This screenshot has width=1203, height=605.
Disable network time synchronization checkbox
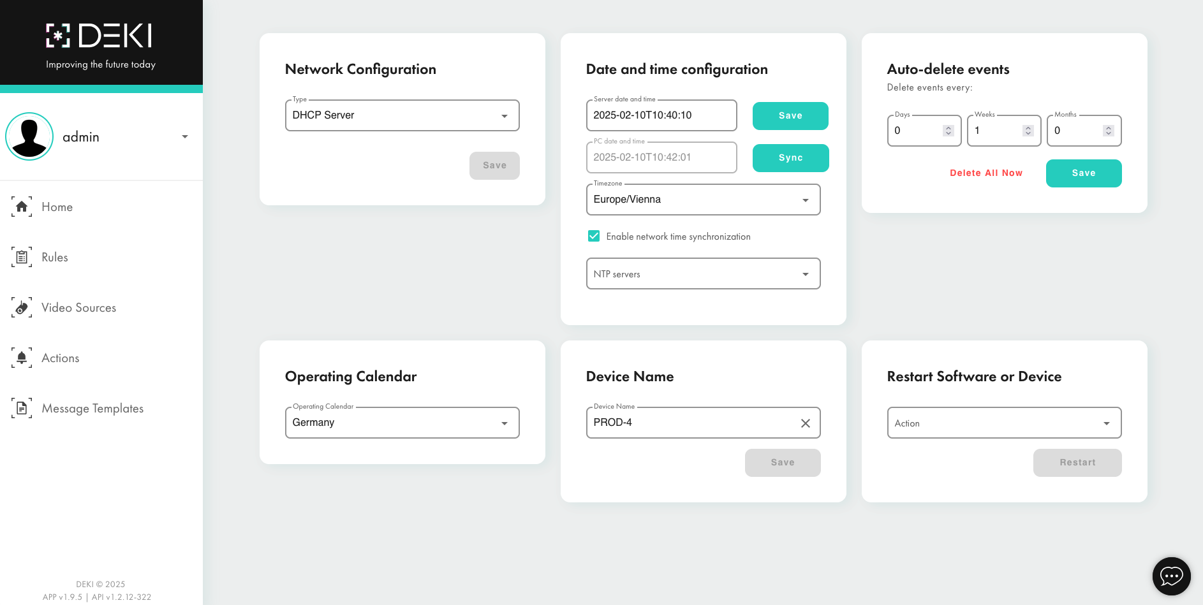[594, 237]
